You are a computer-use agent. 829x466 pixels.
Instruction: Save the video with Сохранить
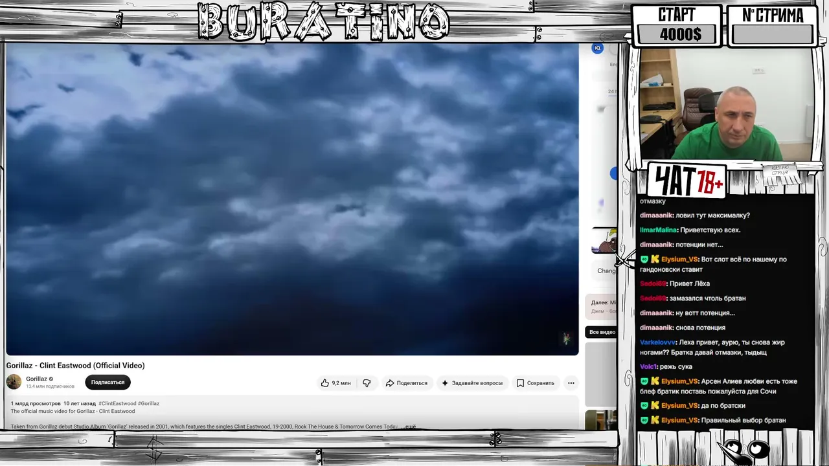point(535,383)
